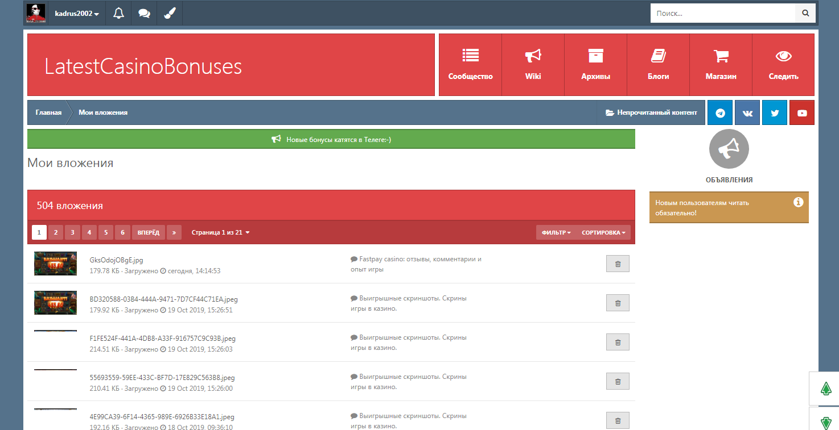
Task: Delete the GksOdojOBgE.jpg attachment
Action: point(618,264)
